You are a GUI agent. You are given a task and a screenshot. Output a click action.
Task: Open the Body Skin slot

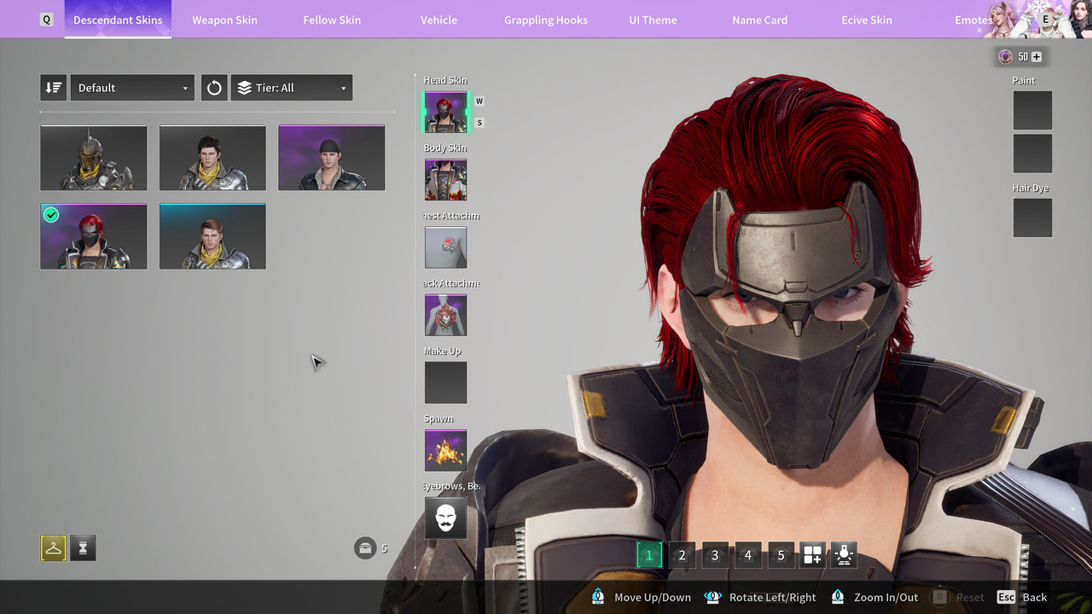(445, 179)
